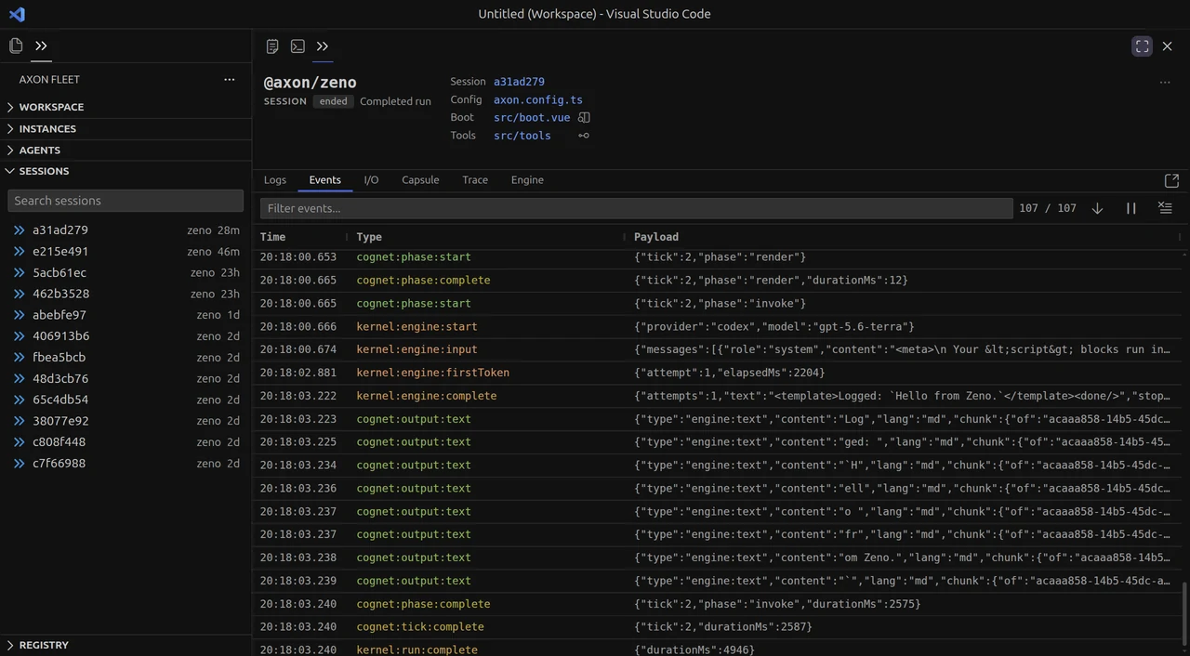1190x656 pixels.
Task: Click the Type column header
Action: (x=369, y=237)
